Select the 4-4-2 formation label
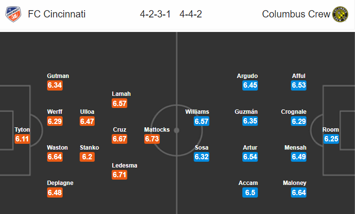This screenshot has height=214, width=355. point(191,14)
